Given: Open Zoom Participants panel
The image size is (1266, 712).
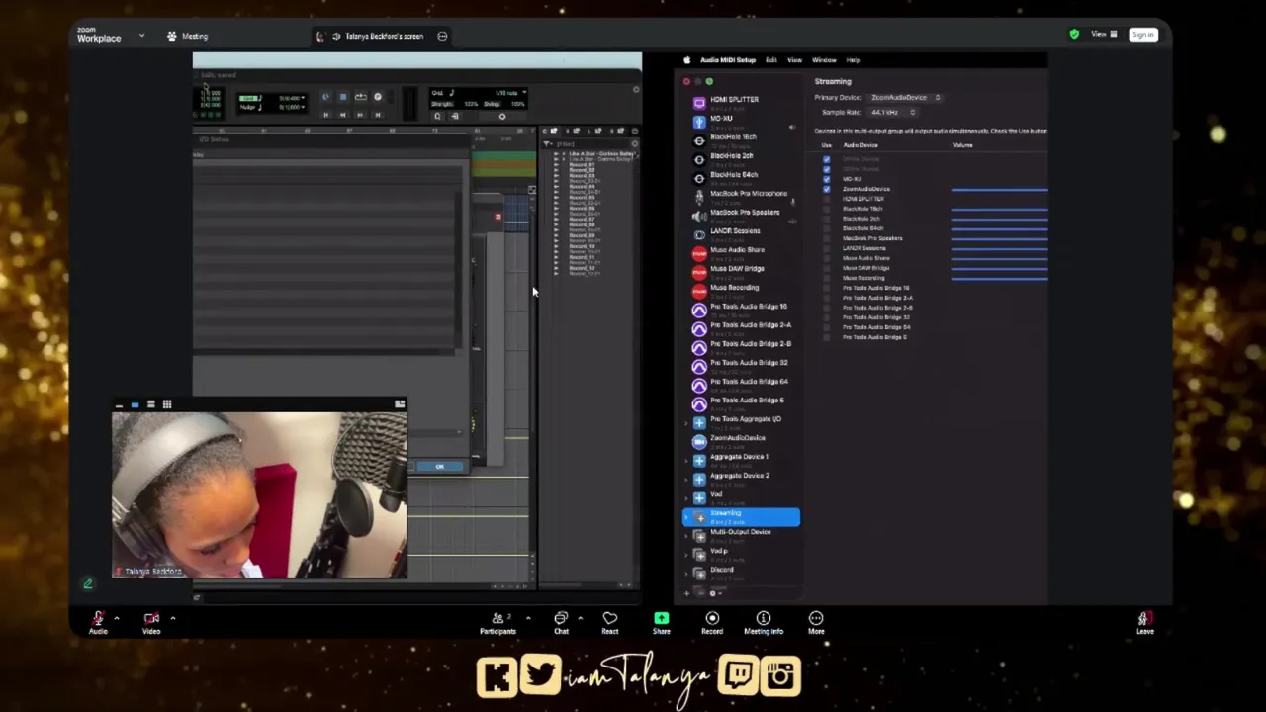Looking at the screenshot, I should point(497,622).
